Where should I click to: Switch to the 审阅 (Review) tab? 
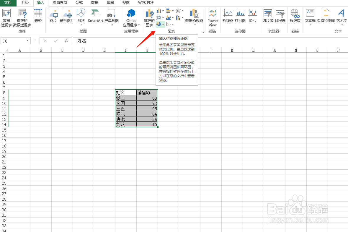coord(110,3)
